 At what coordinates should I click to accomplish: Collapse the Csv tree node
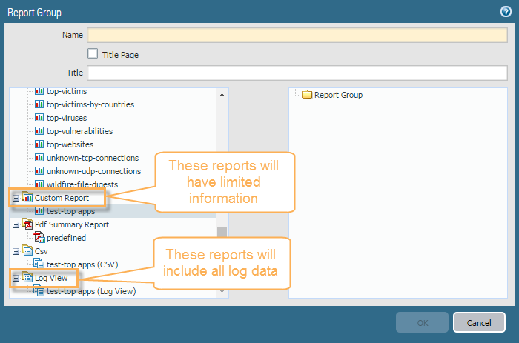[16, 252]
